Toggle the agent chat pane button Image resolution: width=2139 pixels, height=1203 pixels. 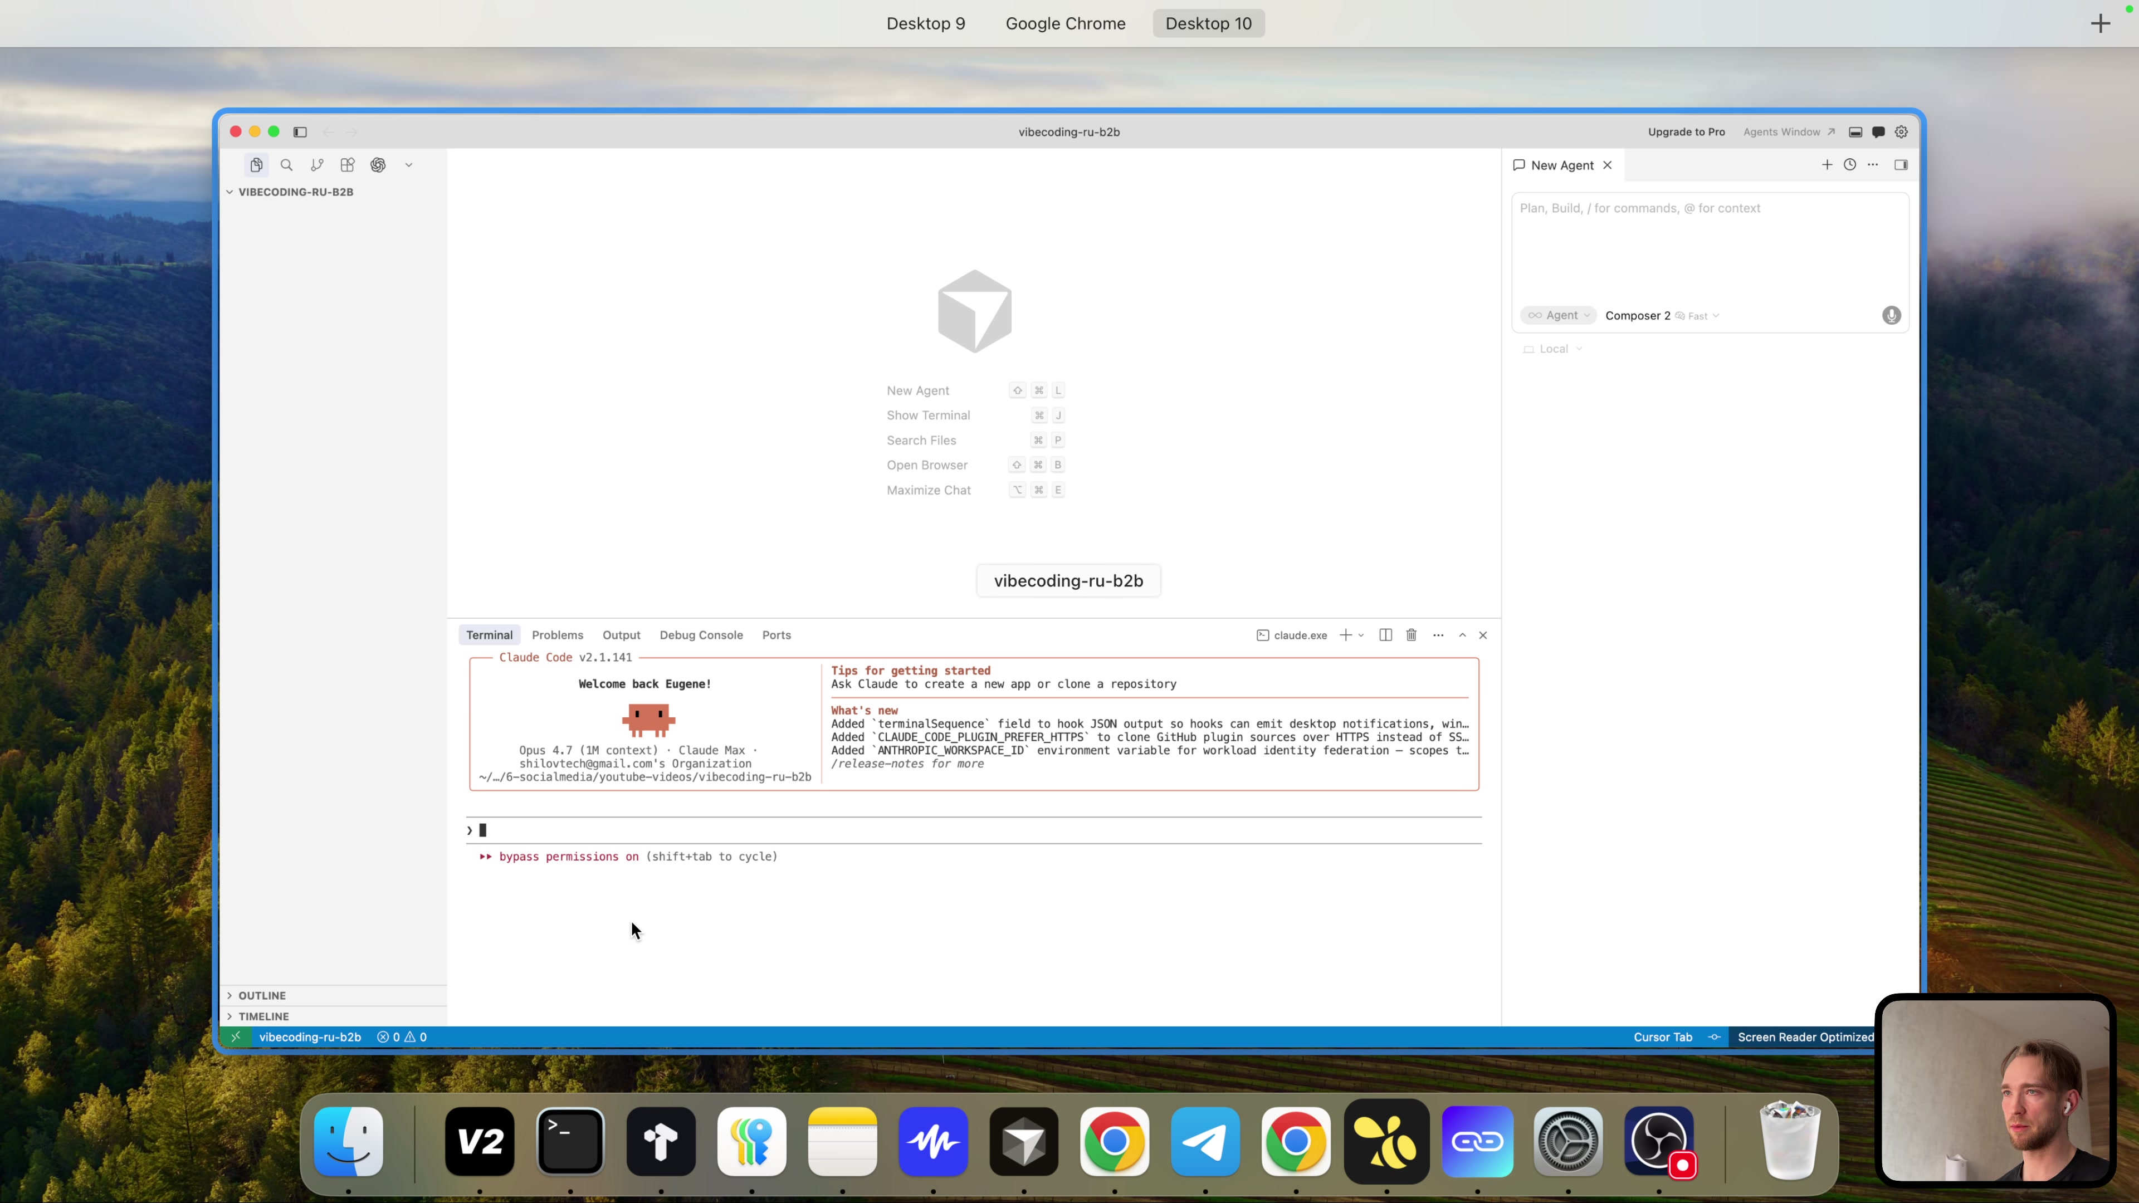[x=1877, y=132]
